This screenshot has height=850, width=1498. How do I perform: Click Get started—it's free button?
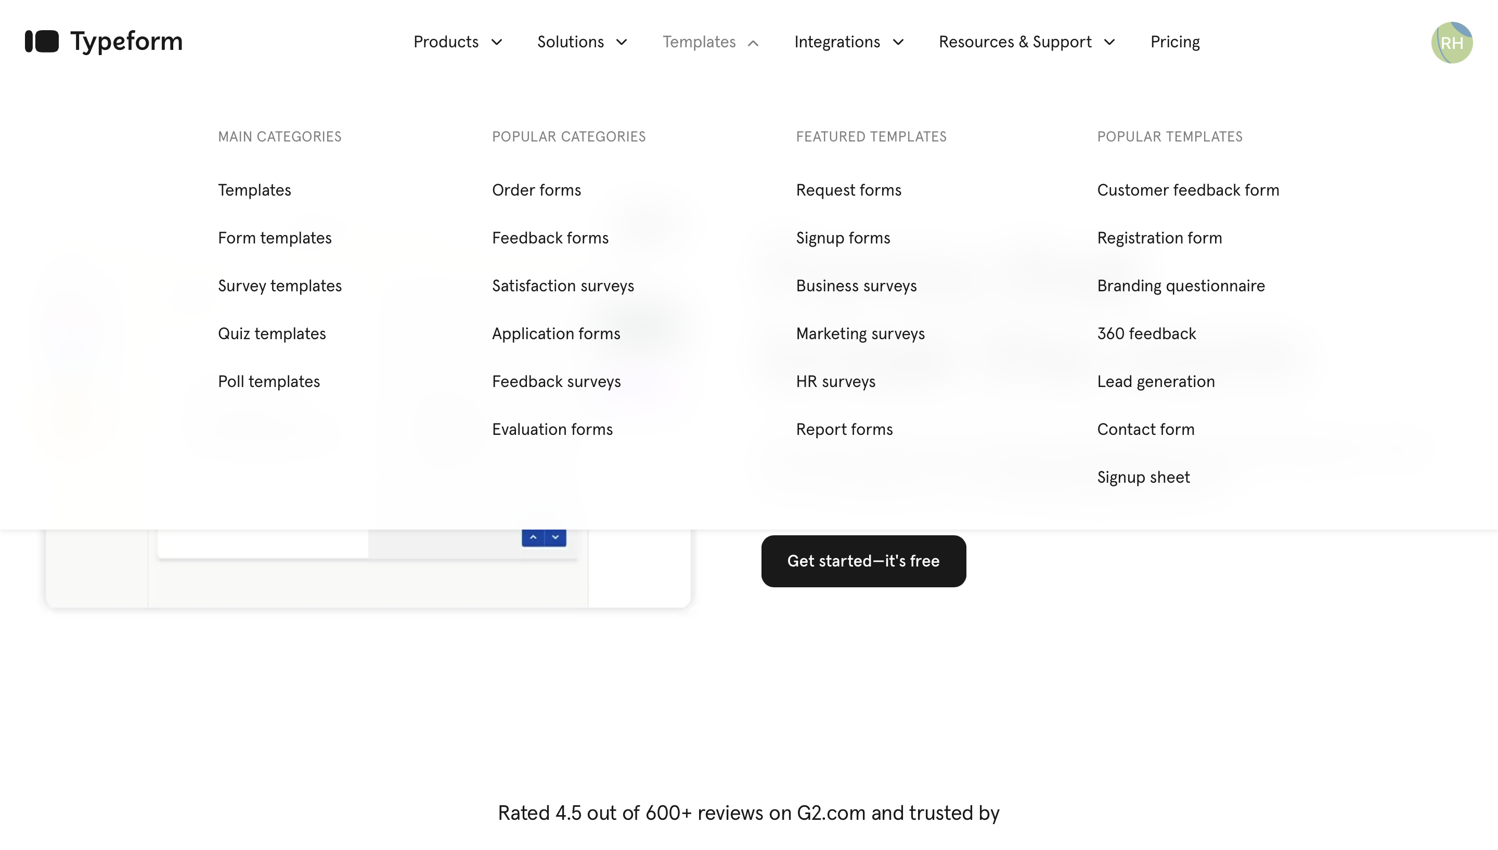point(863,561)
